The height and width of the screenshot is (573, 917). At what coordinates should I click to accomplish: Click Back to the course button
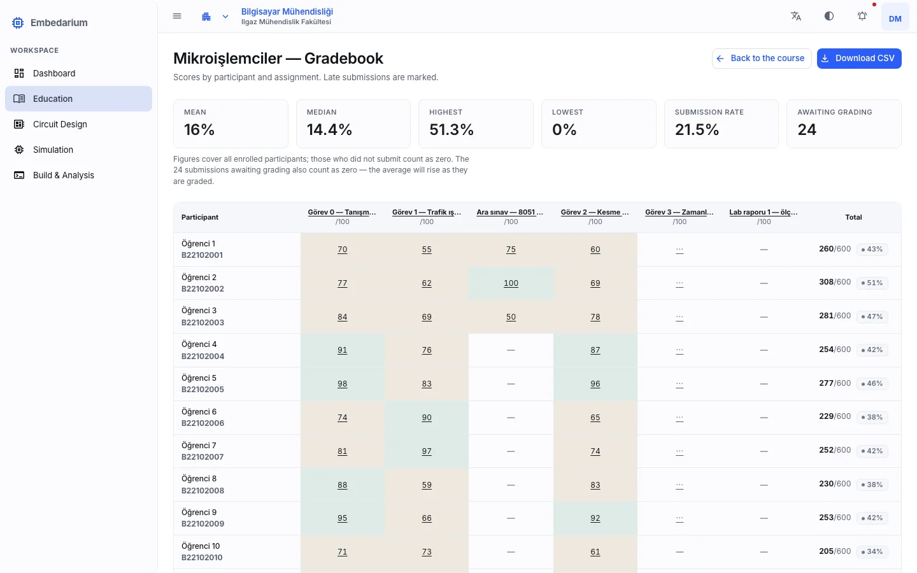(762, 59)
